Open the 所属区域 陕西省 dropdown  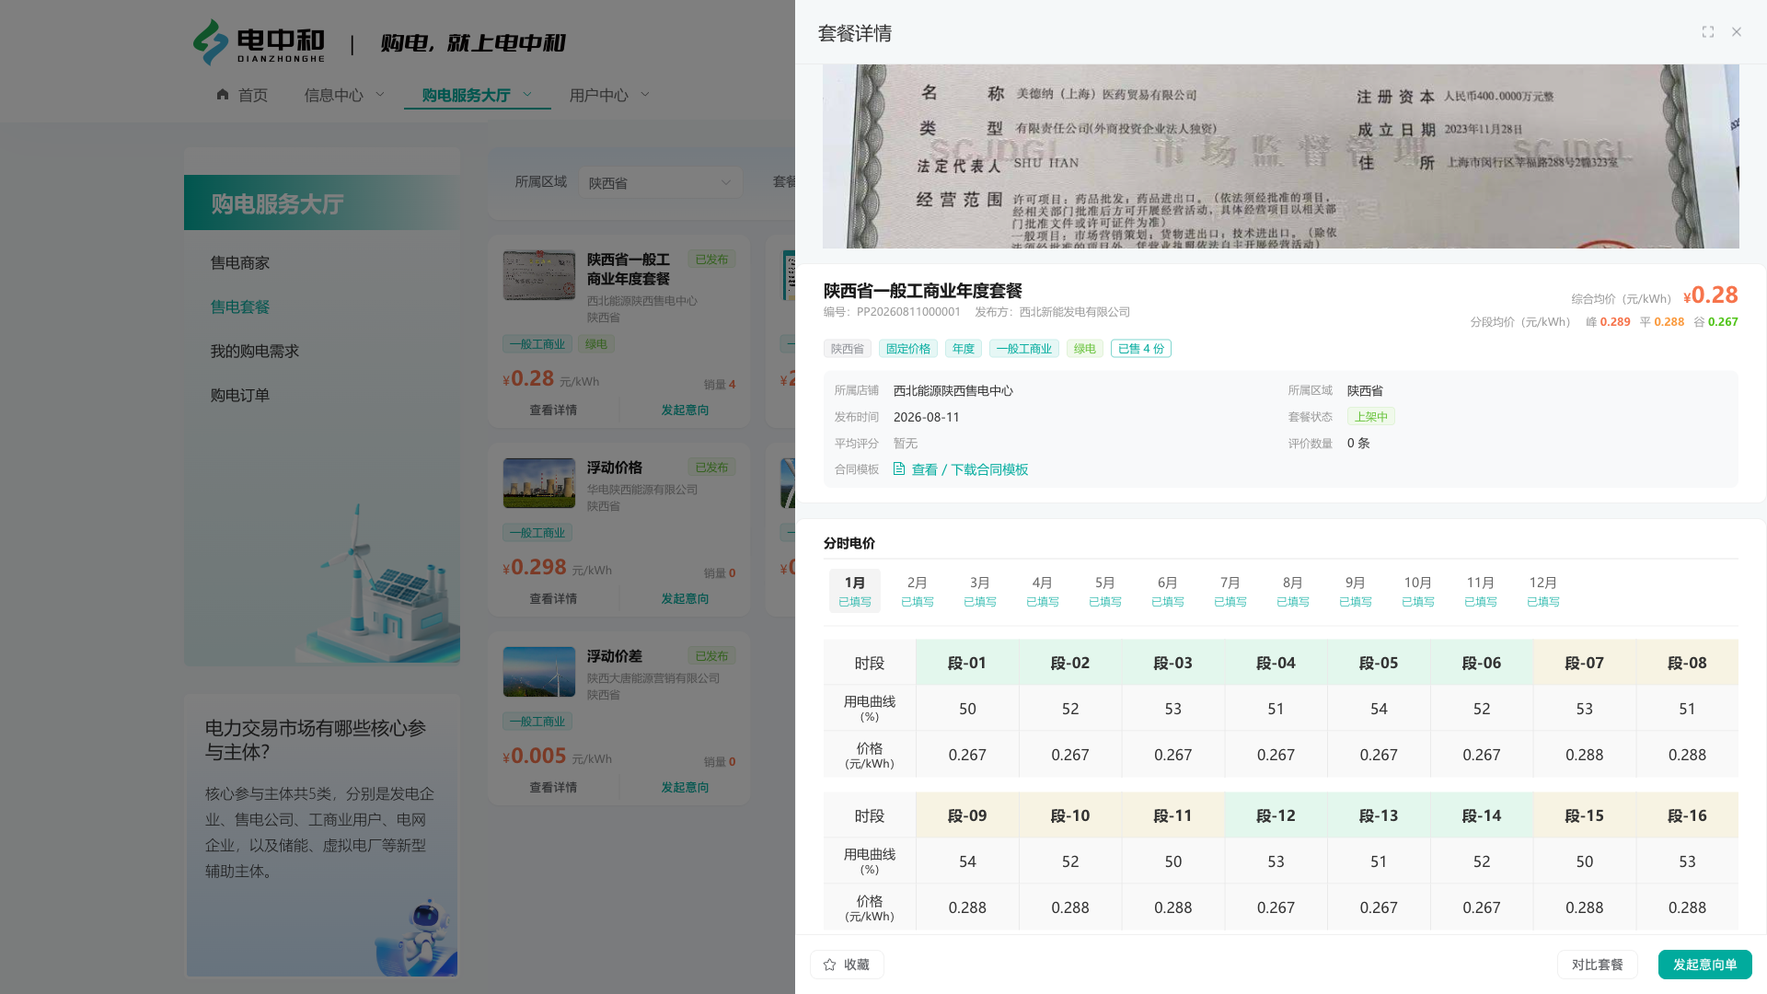pos(661,182)
